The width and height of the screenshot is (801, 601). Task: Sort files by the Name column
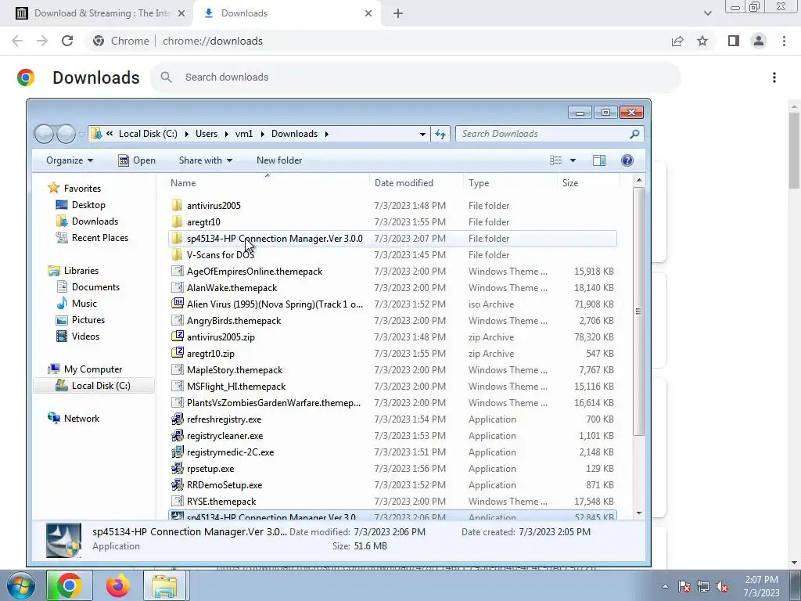[x=268, y=183]
